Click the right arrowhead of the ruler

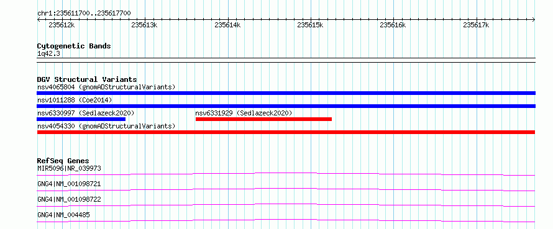coord(534,20)
